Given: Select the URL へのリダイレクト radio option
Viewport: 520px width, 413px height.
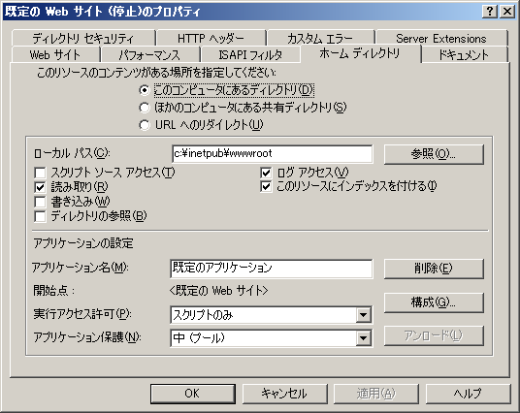Looking at the screenshot, I should [x=145, y=125].
